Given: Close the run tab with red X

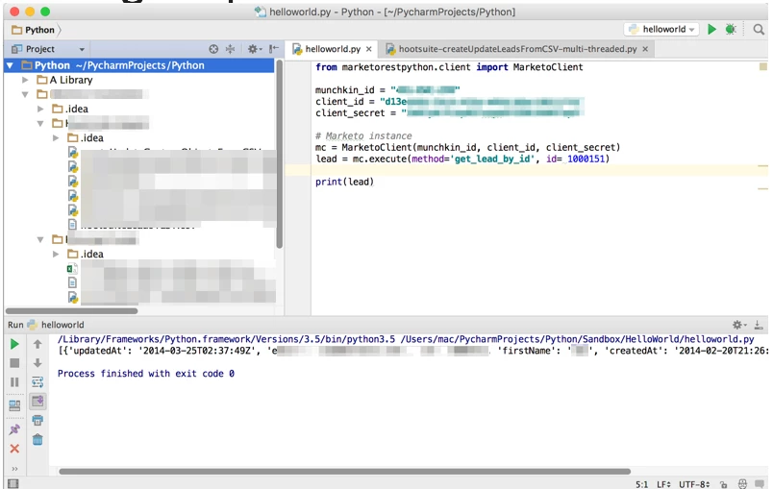Looking at the screenshot, I should tap(14, 449).
